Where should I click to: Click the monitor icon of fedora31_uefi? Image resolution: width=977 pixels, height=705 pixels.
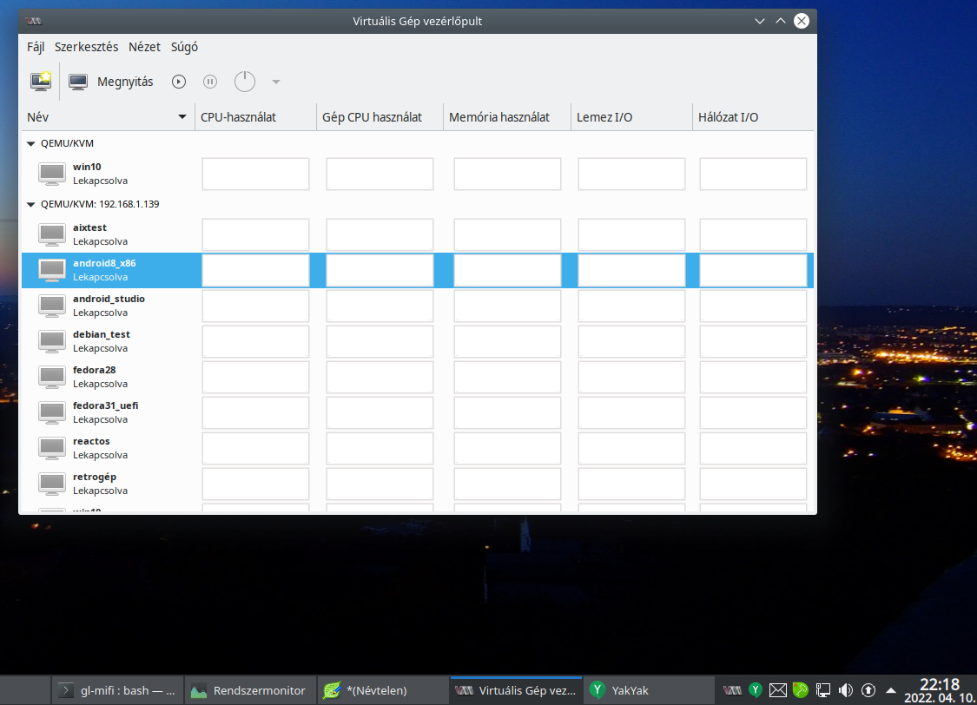click(x=52, y=412)
